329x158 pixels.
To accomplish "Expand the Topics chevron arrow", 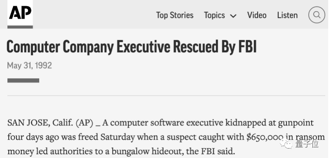I will [233, 16].
